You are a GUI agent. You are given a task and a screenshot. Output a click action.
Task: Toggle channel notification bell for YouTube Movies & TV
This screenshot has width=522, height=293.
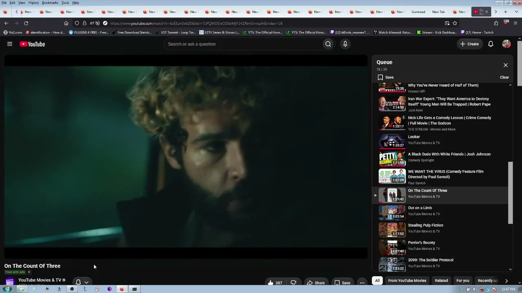(x=78, y=282)
